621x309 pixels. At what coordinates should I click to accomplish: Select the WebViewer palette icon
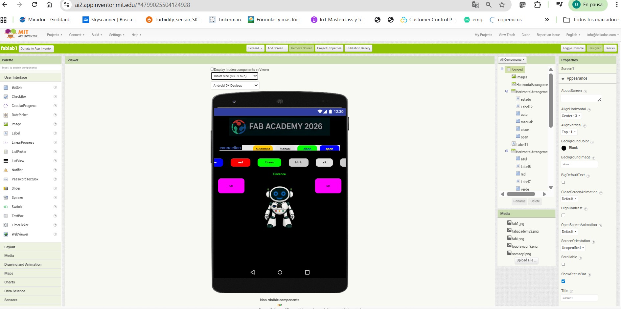pos(6,234)
